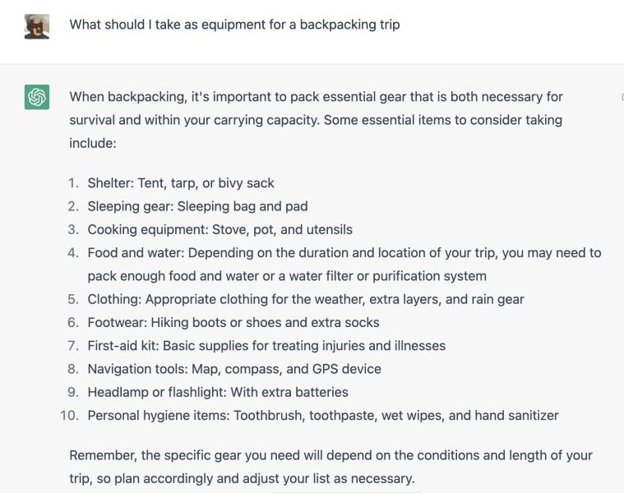Click the Headlamp or flashlight item
Image resolution: width=624 pixels, height=493 pixels.
[218, 392]
